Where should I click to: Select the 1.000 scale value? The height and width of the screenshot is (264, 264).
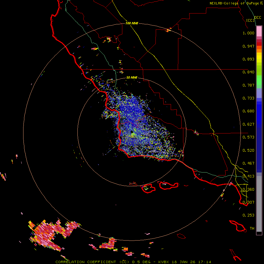248,33
